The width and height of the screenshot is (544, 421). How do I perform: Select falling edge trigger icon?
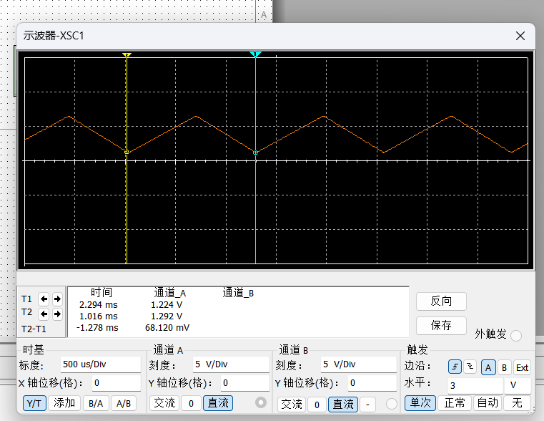click(x=470, y=367)
